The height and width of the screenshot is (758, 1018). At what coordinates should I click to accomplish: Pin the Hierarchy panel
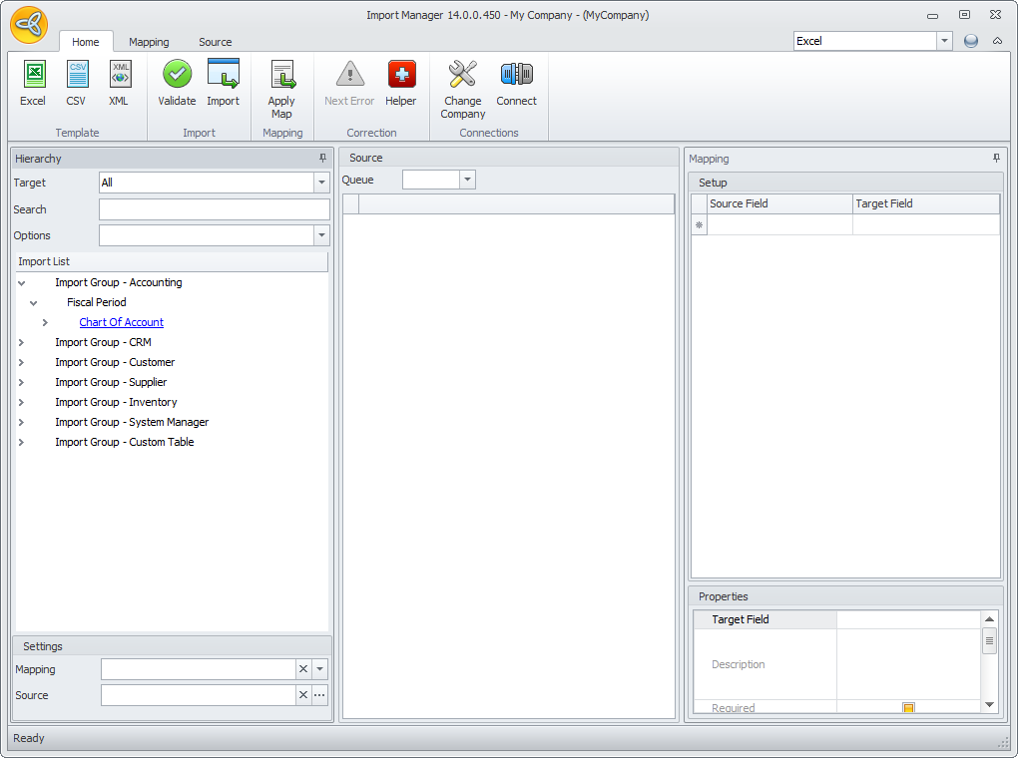322,159
